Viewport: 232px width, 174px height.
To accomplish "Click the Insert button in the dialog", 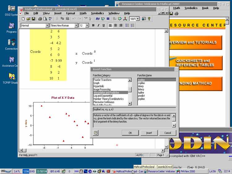I will [149, 133].
